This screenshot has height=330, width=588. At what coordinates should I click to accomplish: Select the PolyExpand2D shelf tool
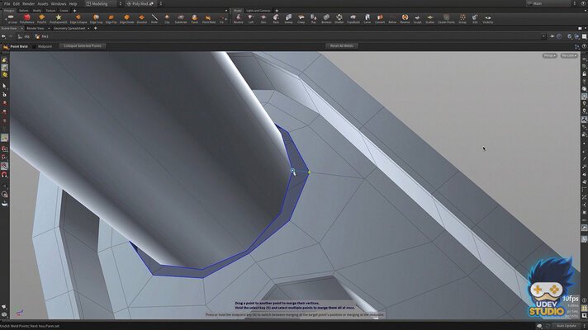(58, 19)
